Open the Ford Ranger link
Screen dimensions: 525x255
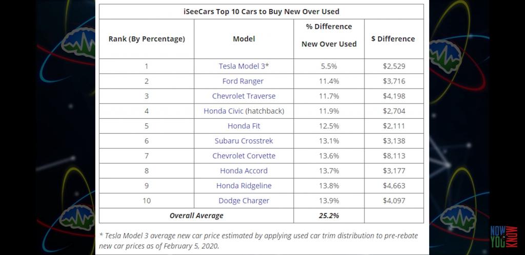click(x=243, y=81)
